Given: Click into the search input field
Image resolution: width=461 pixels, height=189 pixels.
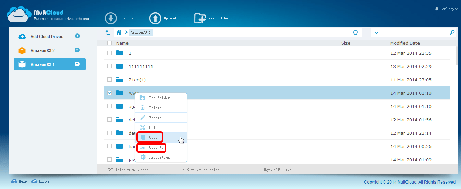Looking at the screenshot, I should [x=414, y=32].
